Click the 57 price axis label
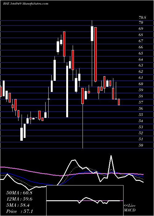 pos(141,102)
